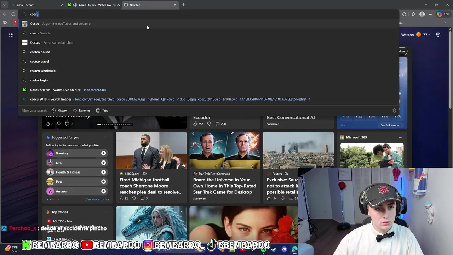
Task: Choose 'Costco - American retail chain' suggestion
Action: [x=209, y=42]
